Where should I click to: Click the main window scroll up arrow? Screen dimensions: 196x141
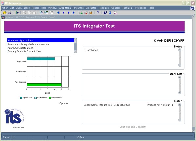[x=194, y=17]
